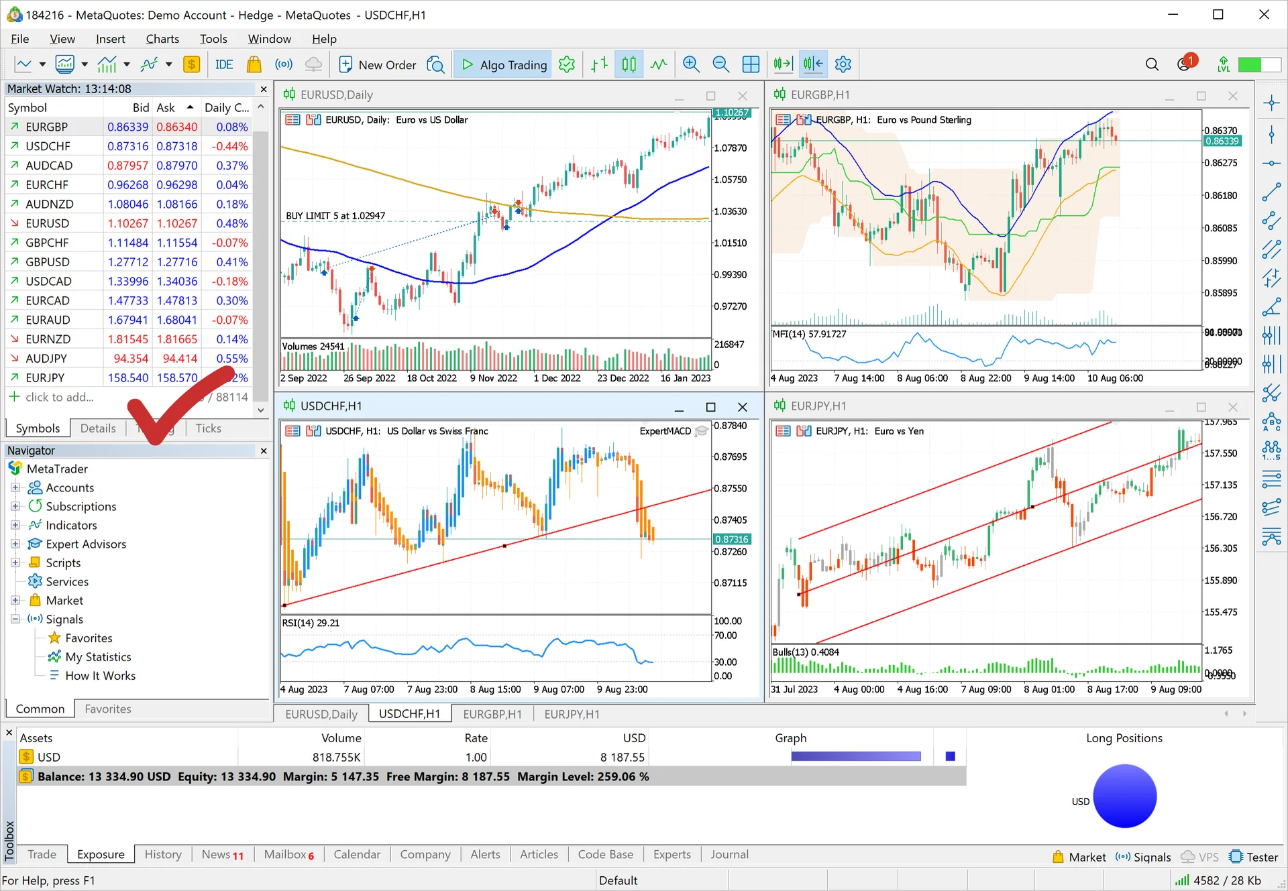Select the EURGBP,H1 chart tab

[x=492, y=714]
